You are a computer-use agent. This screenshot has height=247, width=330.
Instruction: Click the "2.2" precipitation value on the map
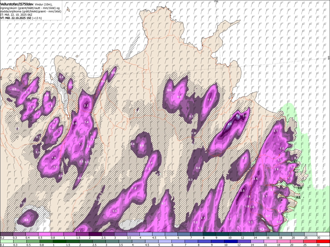(x=86, y=105)
